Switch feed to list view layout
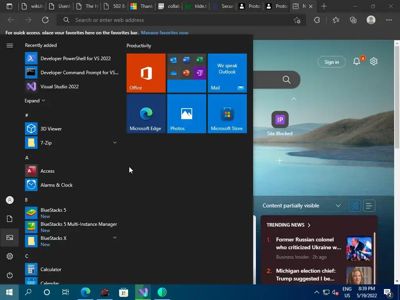The width and height of the screenshot is (400, 300). pyautogui.click(x=369, y=205)
